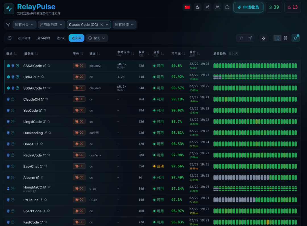Expand the 全天 time-of-day dropdown
307x226 pixels.
tap(97, 38)
